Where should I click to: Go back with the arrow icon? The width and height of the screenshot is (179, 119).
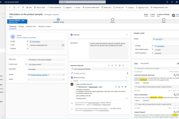click(10, 7)
